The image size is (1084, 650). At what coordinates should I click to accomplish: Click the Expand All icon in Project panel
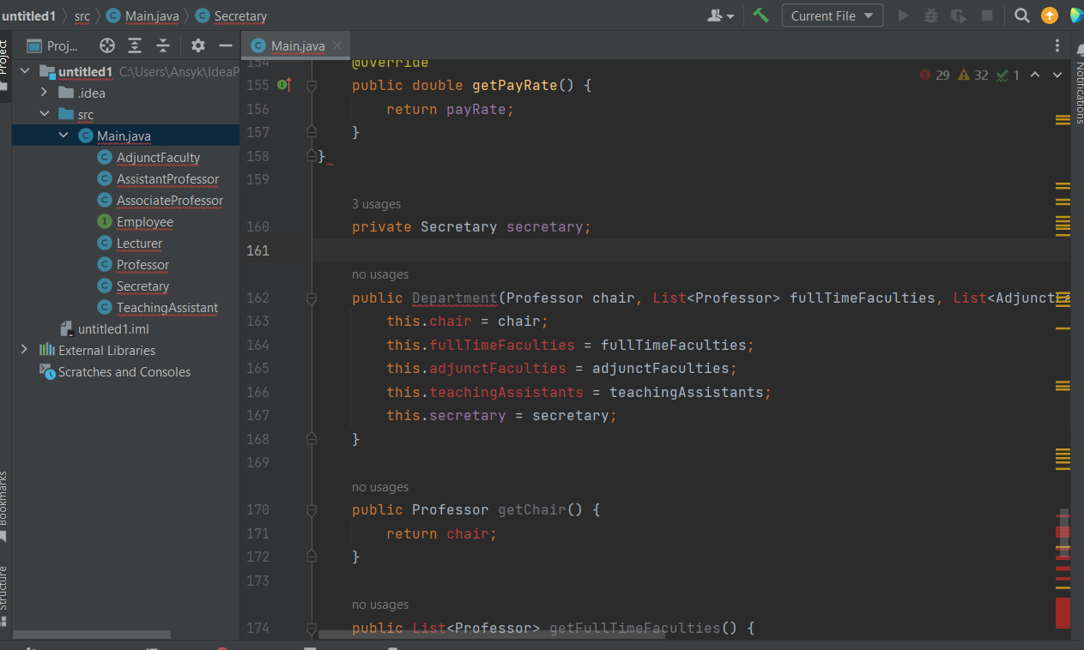(135, 45)
